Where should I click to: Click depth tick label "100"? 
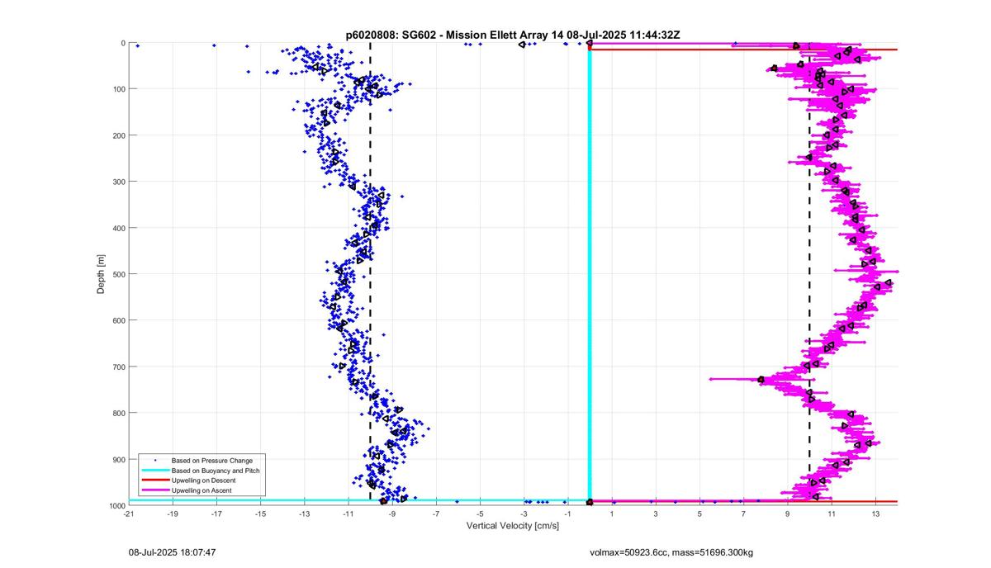[x=118, y=89]
